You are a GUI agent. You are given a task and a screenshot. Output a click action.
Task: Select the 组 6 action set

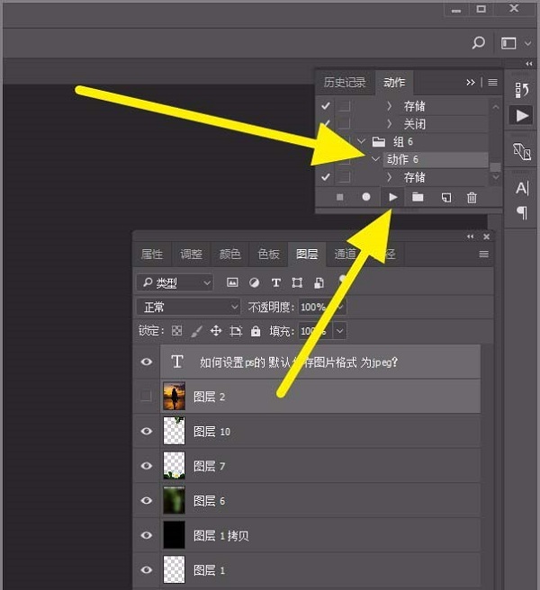tap(403, 141)
